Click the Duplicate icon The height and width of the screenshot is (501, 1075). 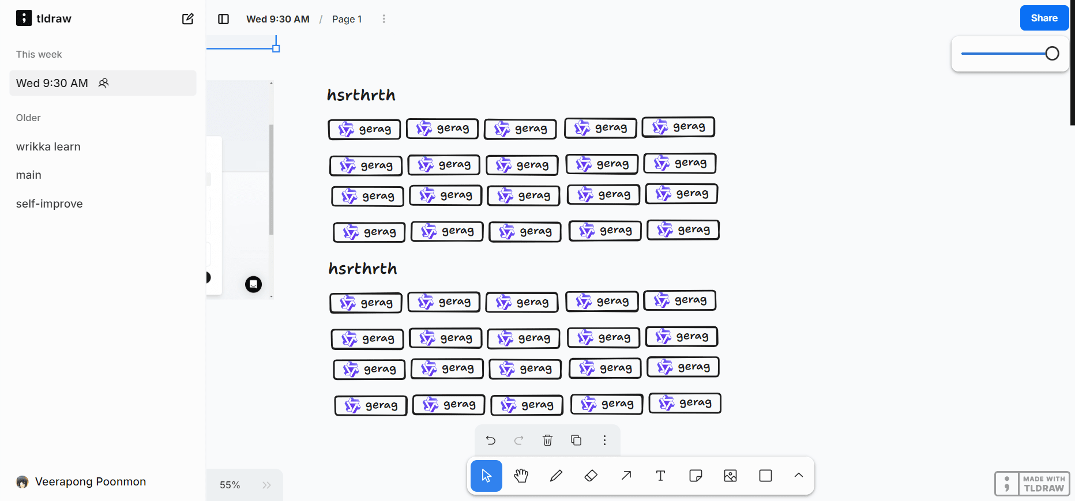[576, 440]
